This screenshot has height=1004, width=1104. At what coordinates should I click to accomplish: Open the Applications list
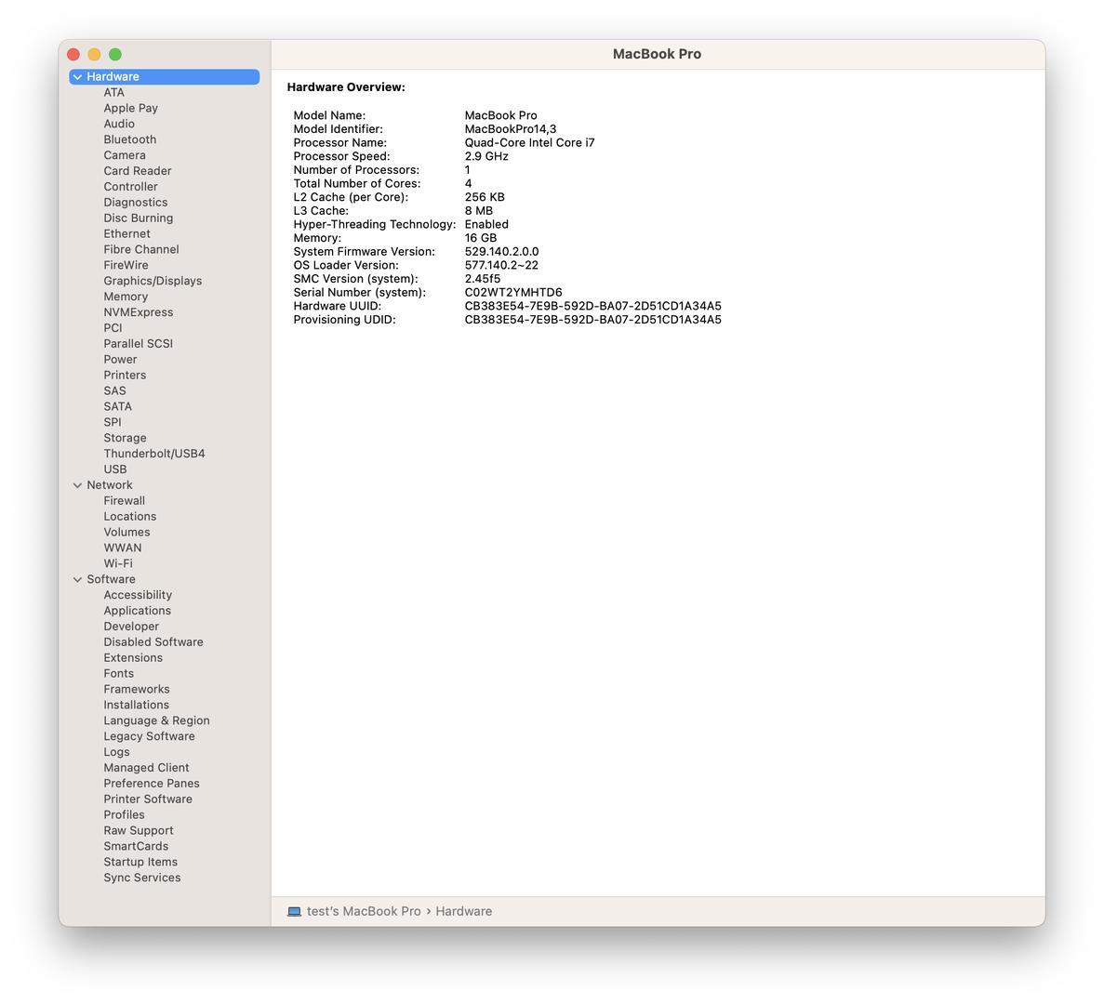(x=137, y=611)
